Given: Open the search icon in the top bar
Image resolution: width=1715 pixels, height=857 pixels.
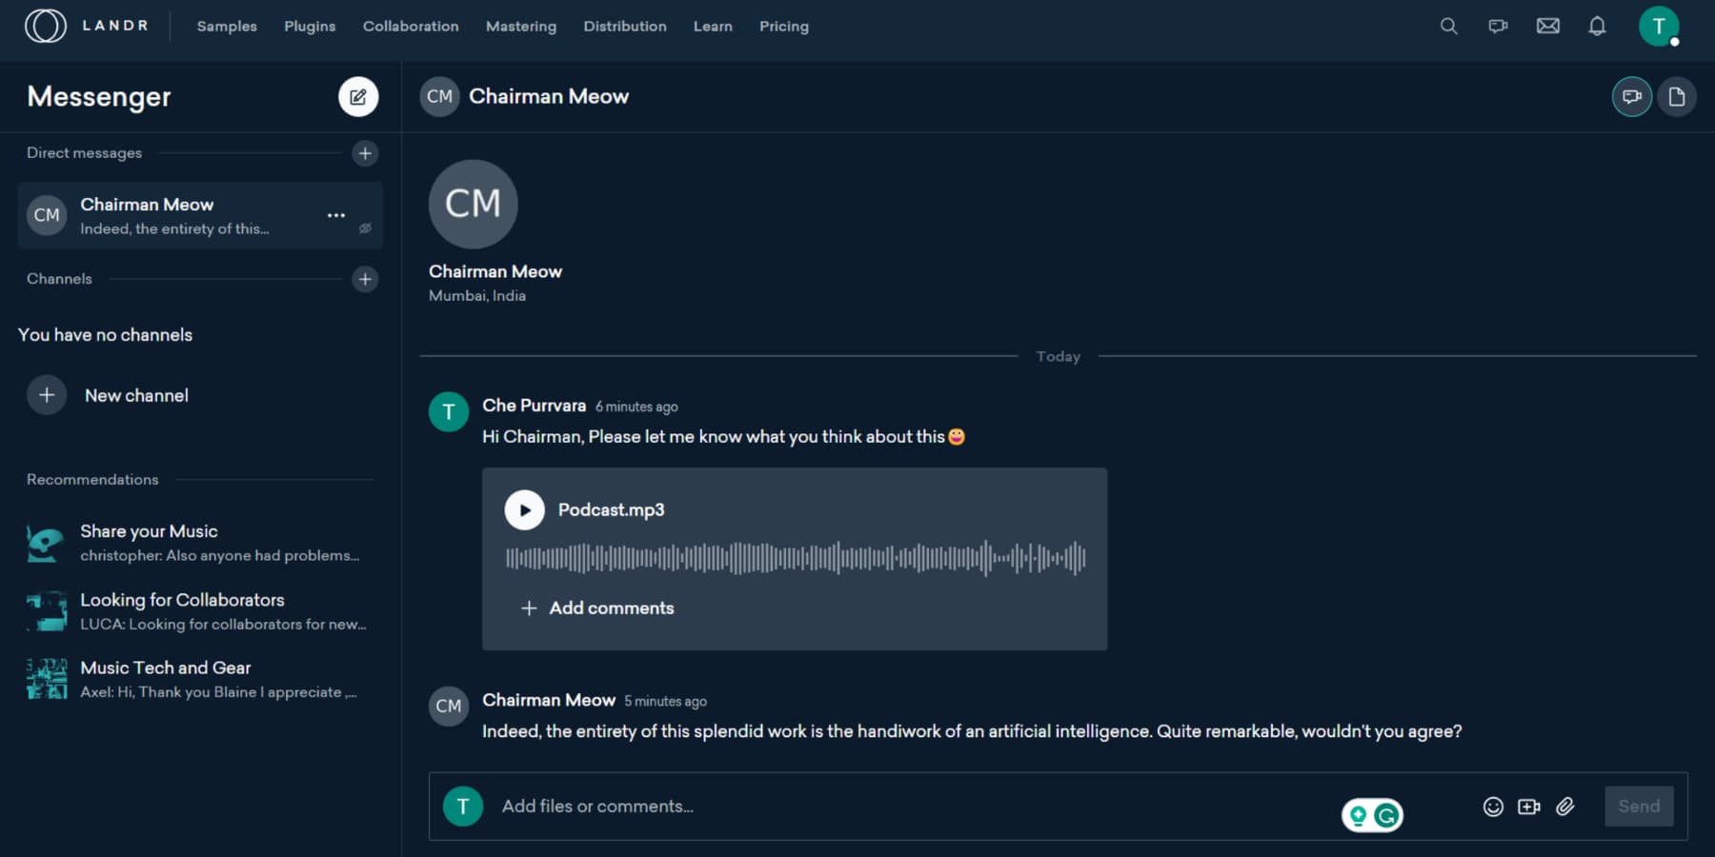Looking at the screenshot, I should pos(1448,26).
